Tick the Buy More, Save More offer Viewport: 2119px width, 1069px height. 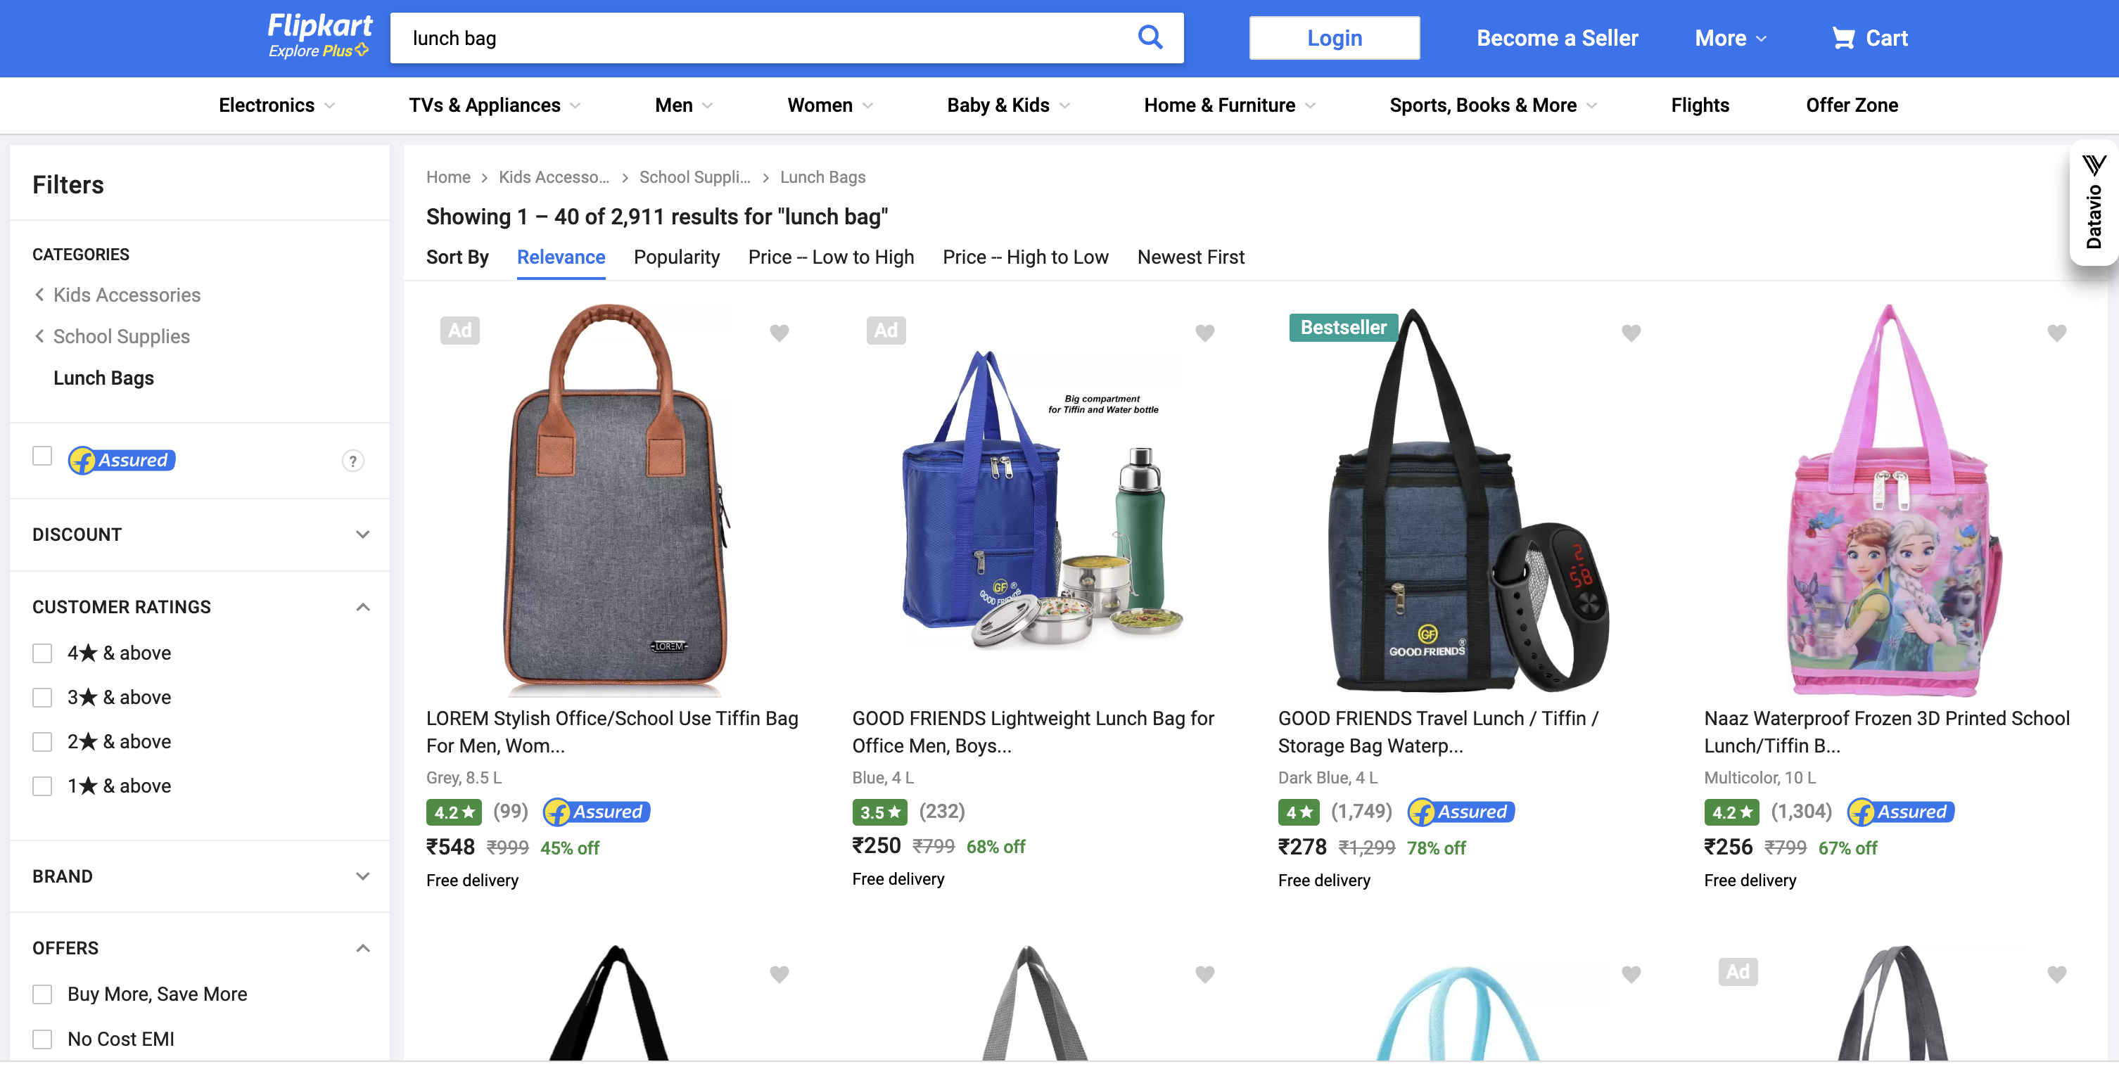point(42,994)
